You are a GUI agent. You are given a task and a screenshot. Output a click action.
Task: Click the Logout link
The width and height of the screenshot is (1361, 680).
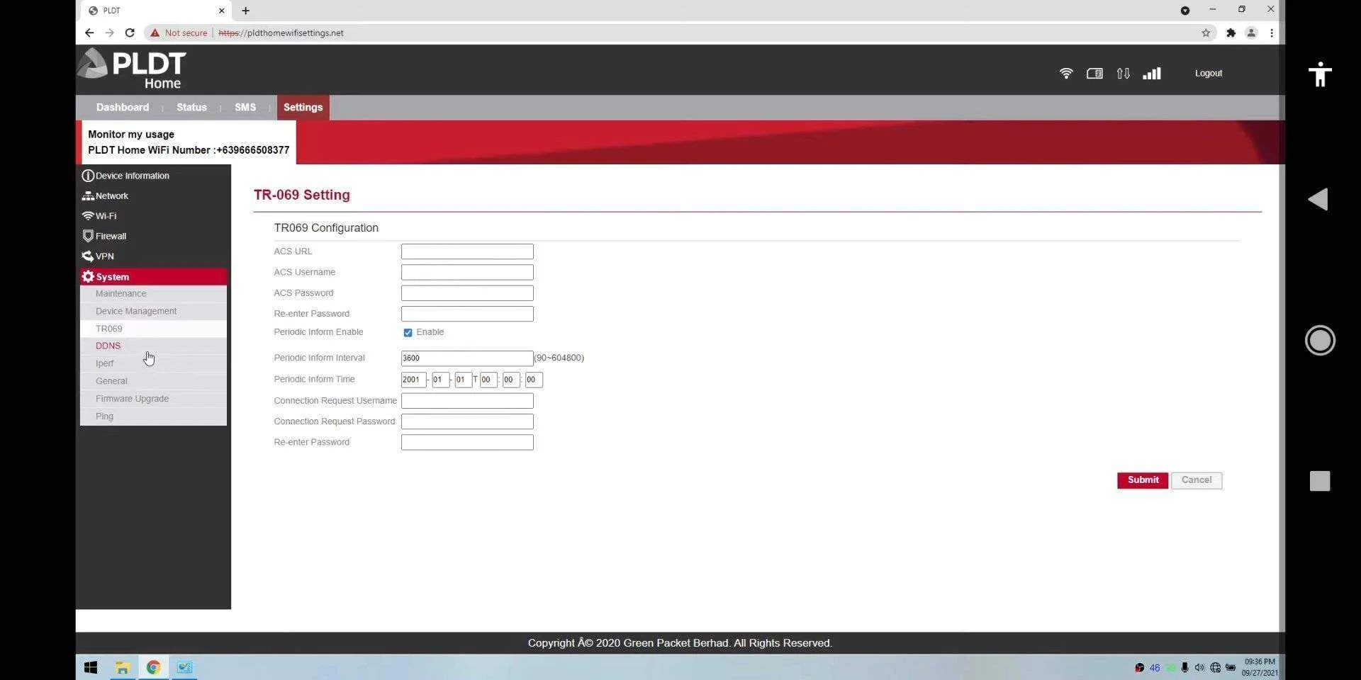1209,73
